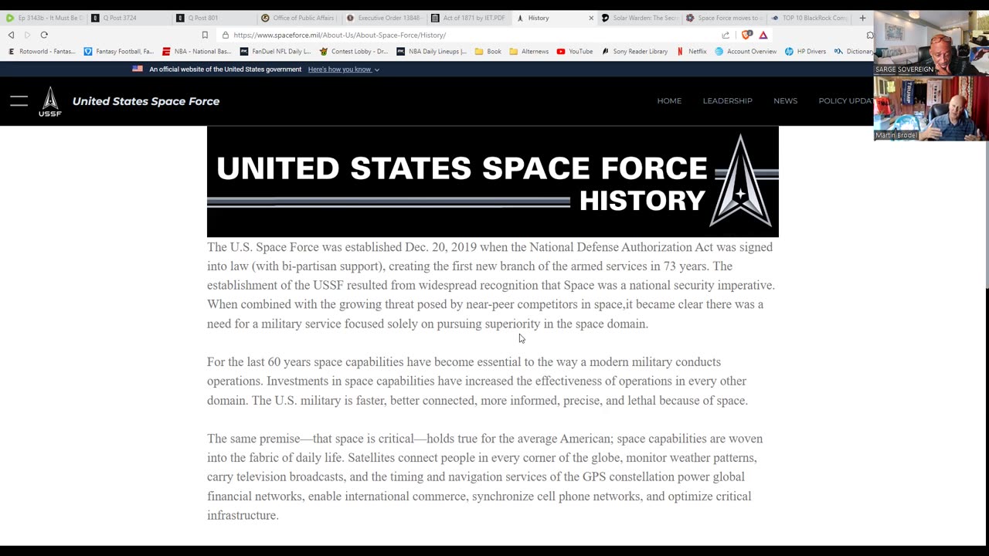Open the extensions puzzle icon
The image size is (989, 556).
[870, 35]
